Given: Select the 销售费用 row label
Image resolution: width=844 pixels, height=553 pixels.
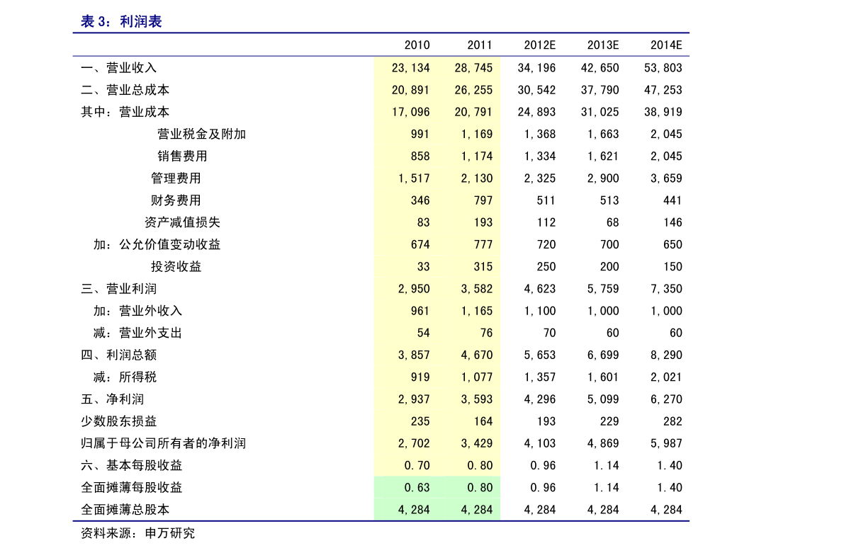Looking at the screenshot, I should pos(182,156).
